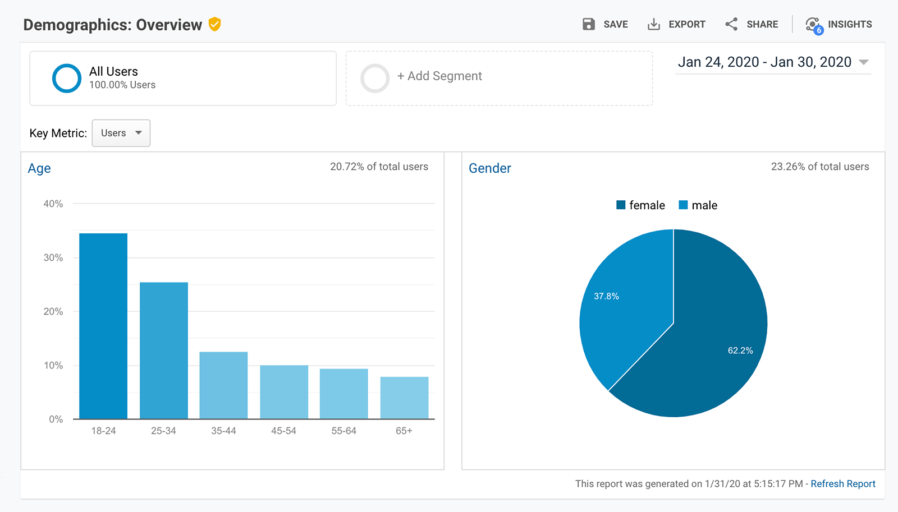Viewport: 898px width, 512px height.
Task: Click the empty Add Segment circle icon
Action: 375,78
